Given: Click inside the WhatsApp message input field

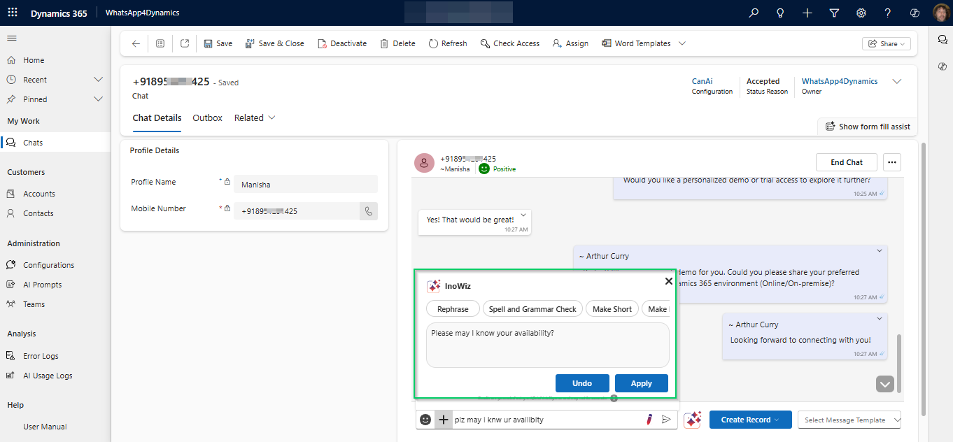Looking at the screenshot, I should [553, 419].
